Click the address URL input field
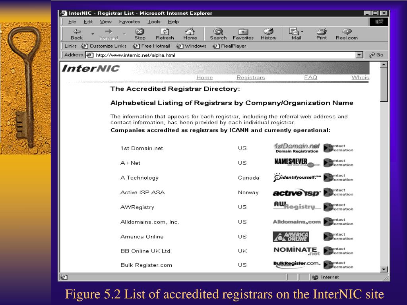The height and width of the screenshot is (305, 407). [225, 55]
